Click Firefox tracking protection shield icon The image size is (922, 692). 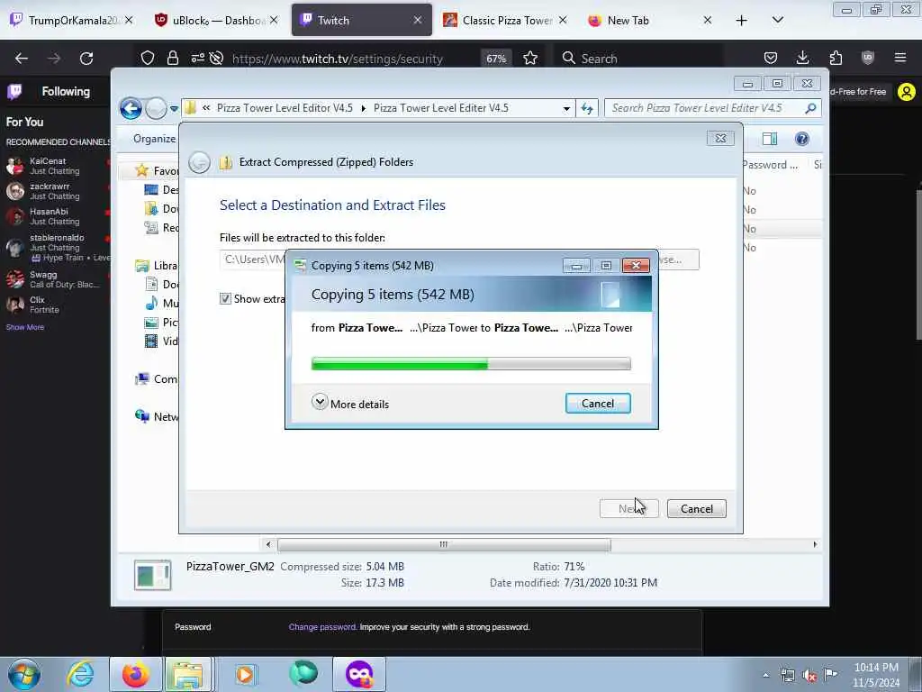[148, 59]
